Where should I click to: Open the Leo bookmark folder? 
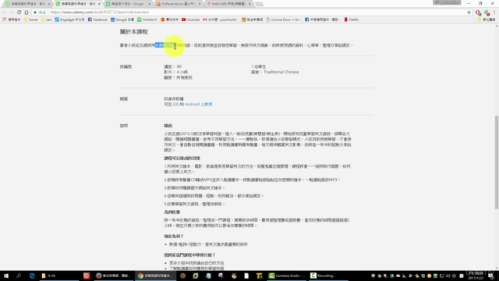46,20
